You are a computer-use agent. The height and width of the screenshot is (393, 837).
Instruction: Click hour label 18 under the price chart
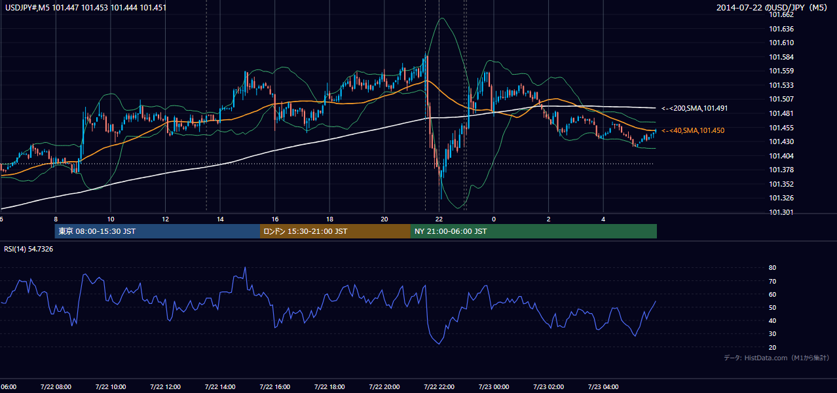329,219
